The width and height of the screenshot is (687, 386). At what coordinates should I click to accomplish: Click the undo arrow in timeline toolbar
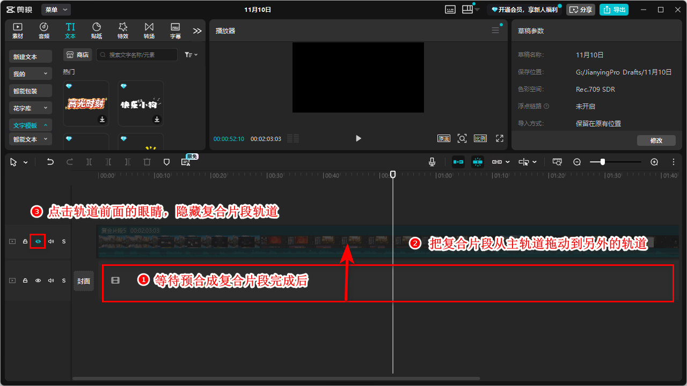50,162
